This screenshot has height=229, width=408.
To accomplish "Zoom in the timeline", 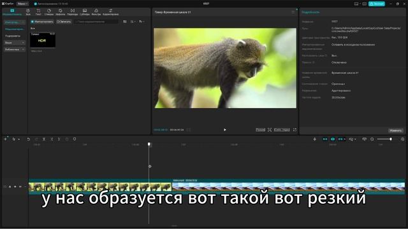I will tap(402, 139).
